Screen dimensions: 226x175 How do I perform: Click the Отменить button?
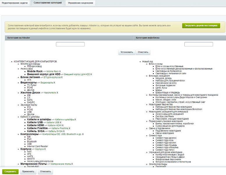click(45, 171)
